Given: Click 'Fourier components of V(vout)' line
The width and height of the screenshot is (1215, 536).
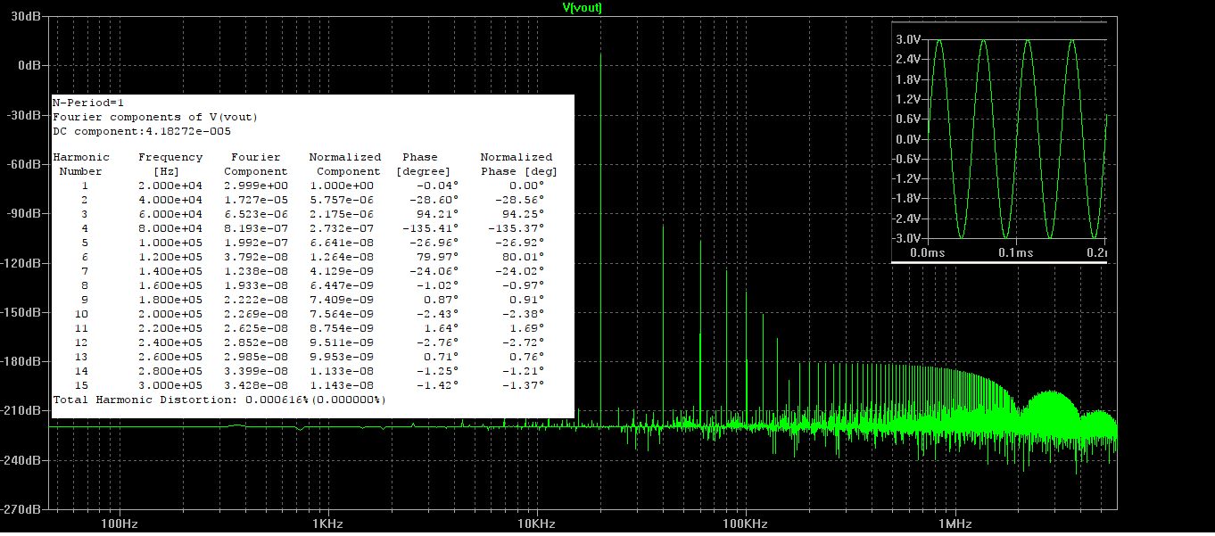Looking at the screenshot, I should pyautogui.click(x=156, y=117).
